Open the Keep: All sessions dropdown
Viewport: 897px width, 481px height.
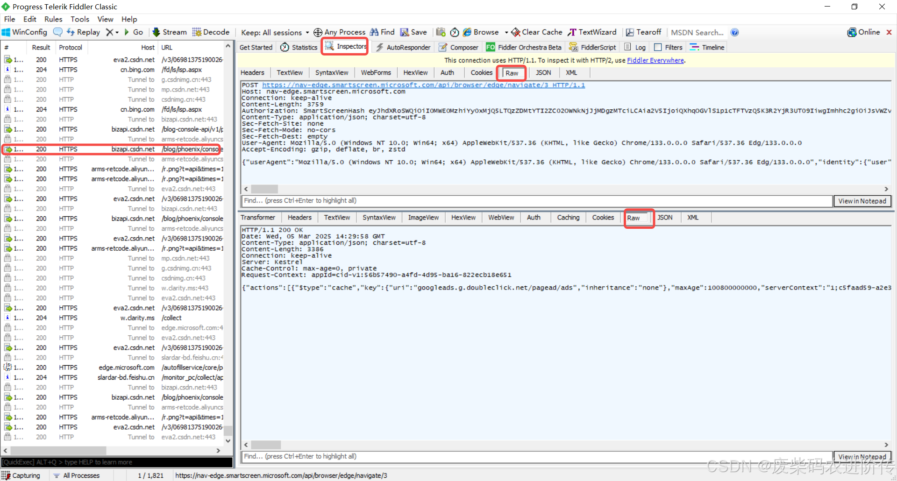pos(275,33)
